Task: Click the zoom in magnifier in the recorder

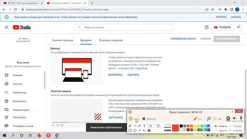Action: (x=209, y=119)
